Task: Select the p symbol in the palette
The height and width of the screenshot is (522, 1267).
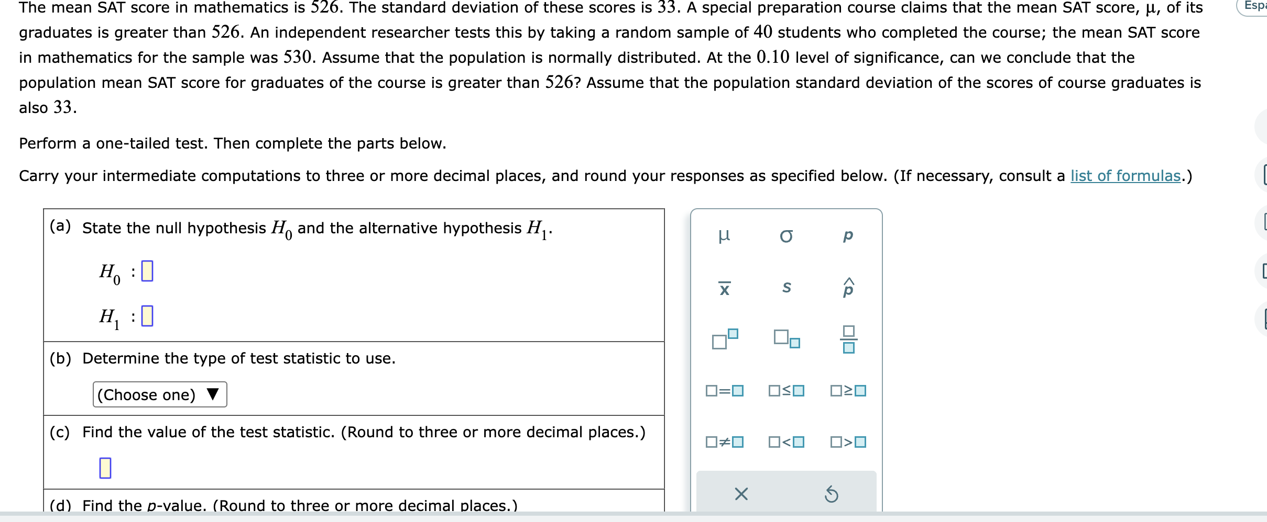Action: point(847,236)
